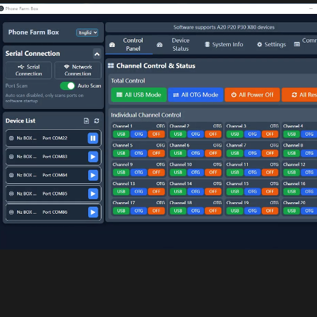Click the device icon beside COM86
The height and width of the screenshot is (317, 317).
(x=11, y=212)
